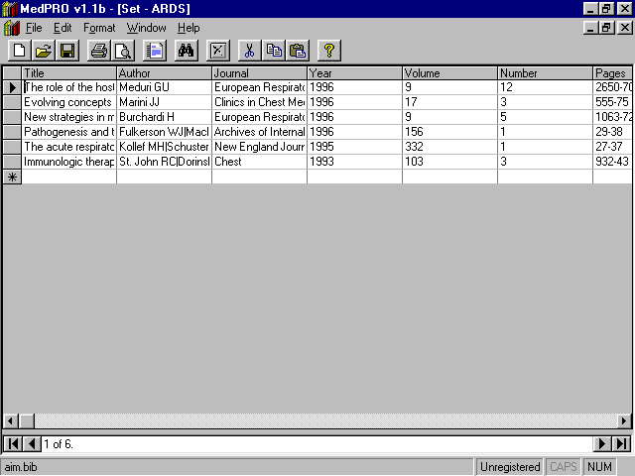
Task: Search records with the binoculars icon
Action: [x=186, y=50]
